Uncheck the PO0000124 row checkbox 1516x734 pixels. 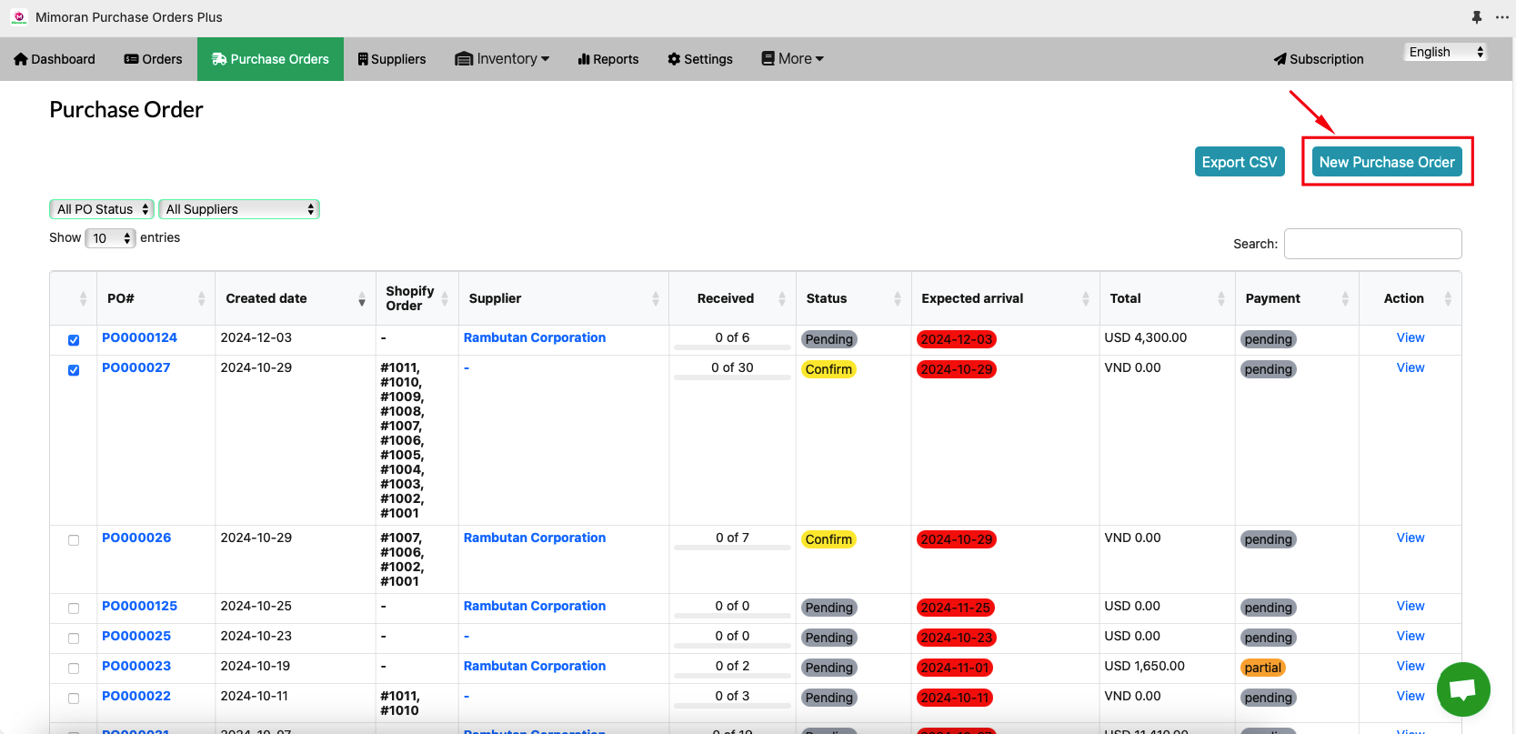74,340
